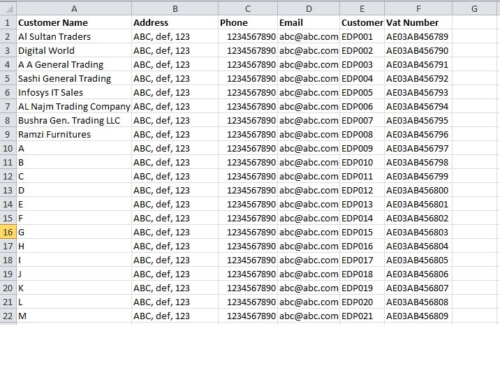Select customer code EDP010 cell
This screenshot has height=382, width=500.
362,162
